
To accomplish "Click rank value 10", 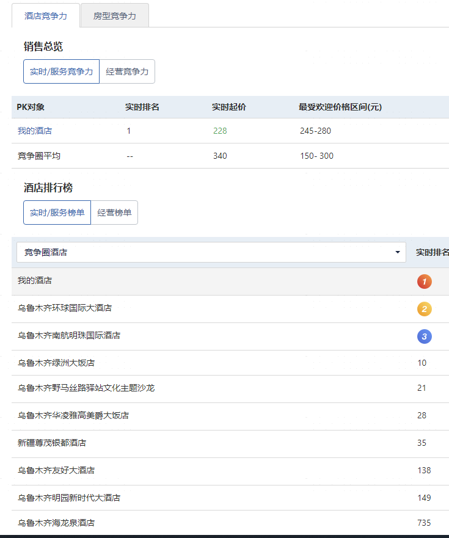I will [422, 363].
